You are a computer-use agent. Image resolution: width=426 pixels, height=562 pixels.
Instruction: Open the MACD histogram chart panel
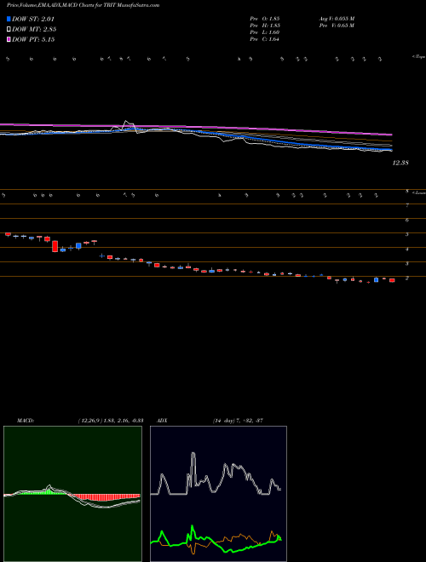point(72,494)
